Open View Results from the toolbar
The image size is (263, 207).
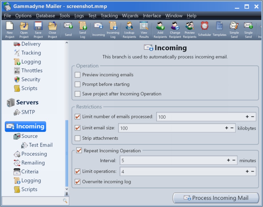[x=144, y=30]
